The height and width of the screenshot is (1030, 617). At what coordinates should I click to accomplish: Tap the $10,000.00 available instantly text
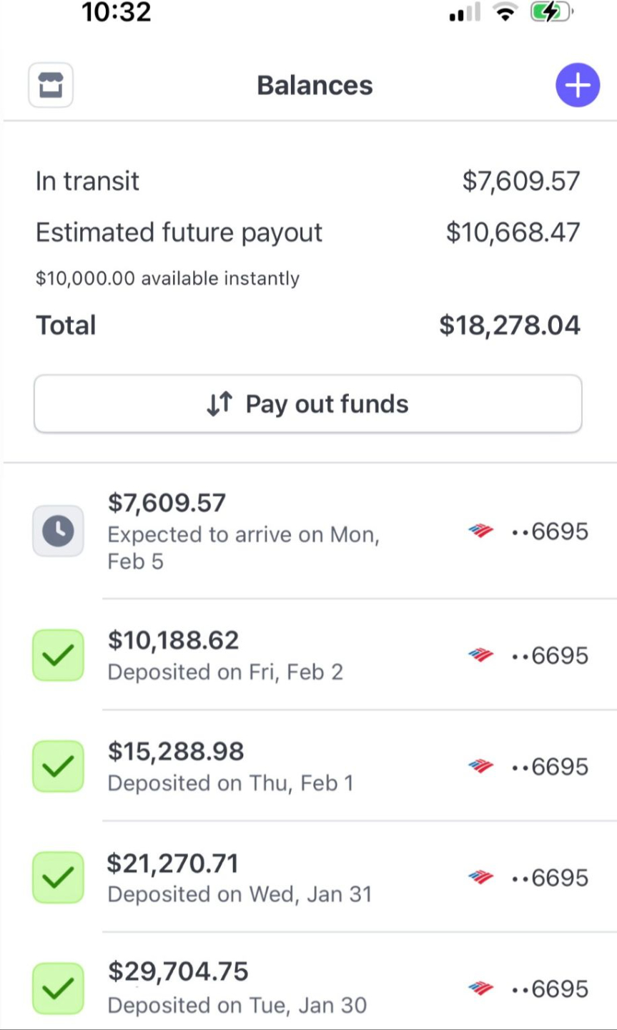(167, 278)
